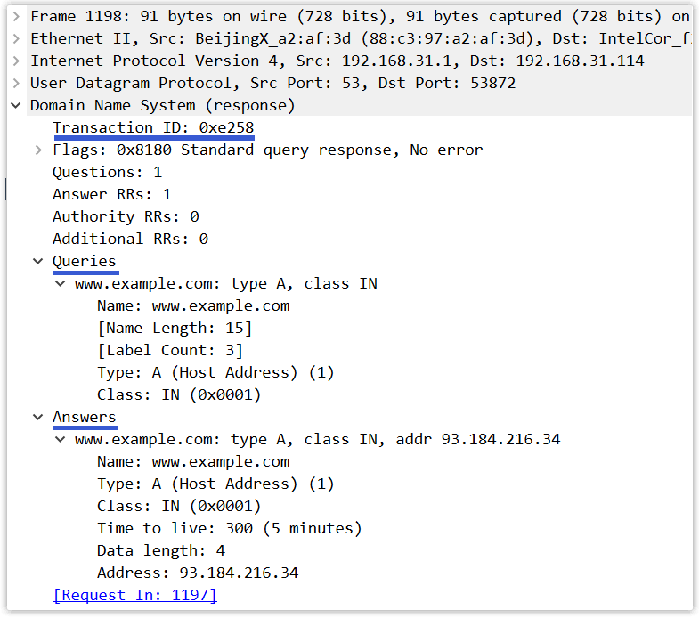Select the Time to live field
Screen dimensions: 699x618
pos(230,529)
